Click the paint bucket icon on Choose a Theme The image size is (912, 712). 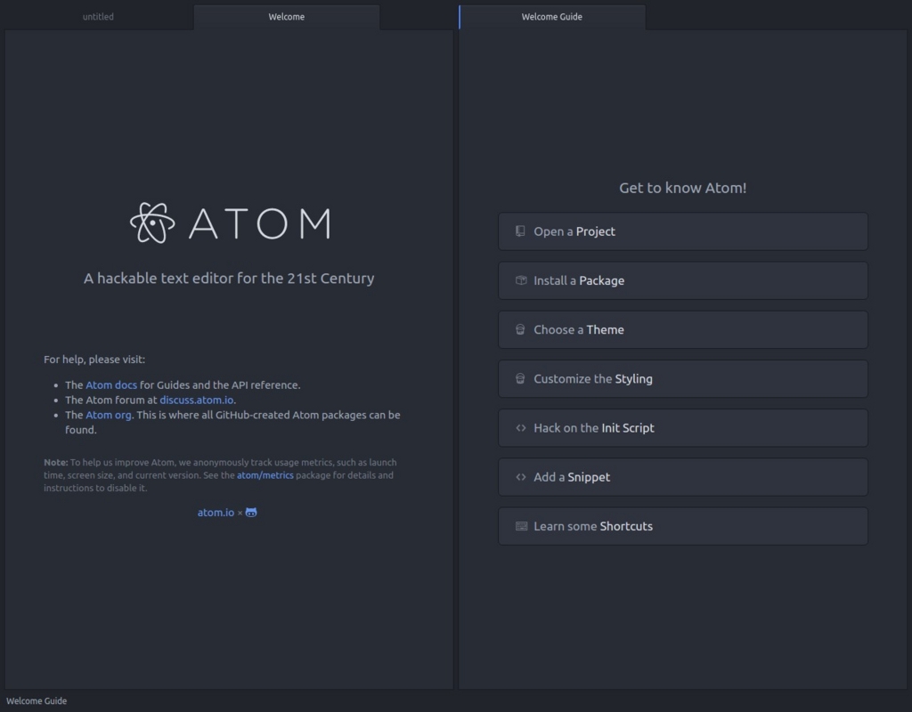[x=520, y=329]
